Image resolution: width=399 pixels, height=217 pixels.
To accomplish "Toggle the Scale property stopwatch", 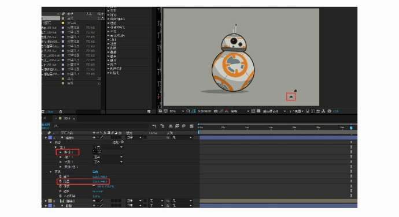I will (60, 186).
